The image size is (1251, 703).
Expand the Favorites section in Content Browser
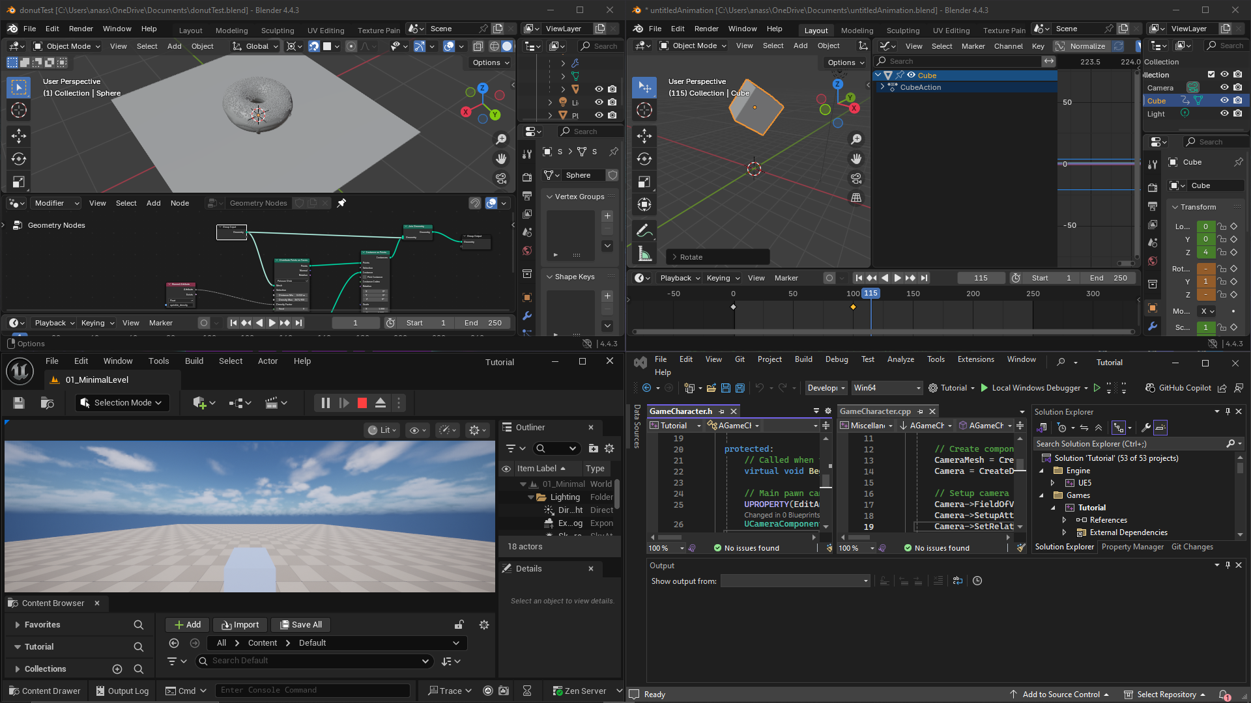(x=17, y=625)
